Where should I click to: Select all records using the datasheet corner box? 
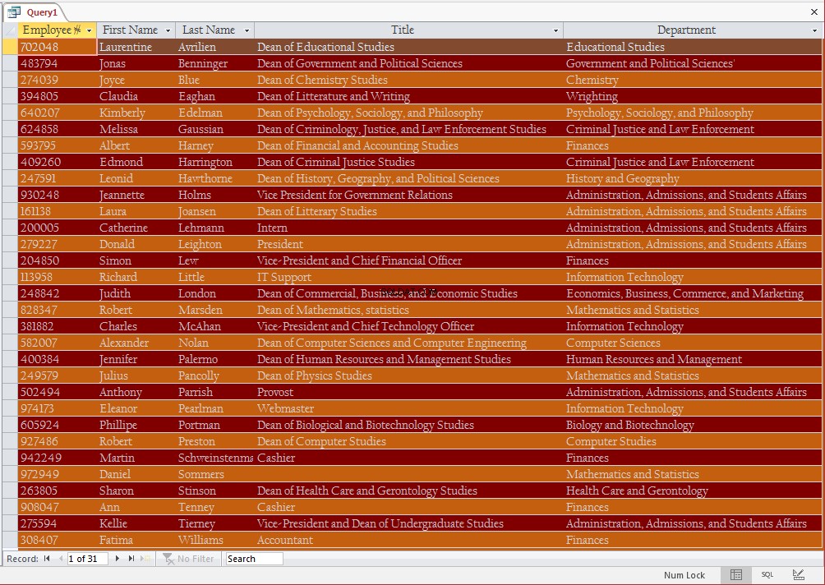[x=10, y=30]
